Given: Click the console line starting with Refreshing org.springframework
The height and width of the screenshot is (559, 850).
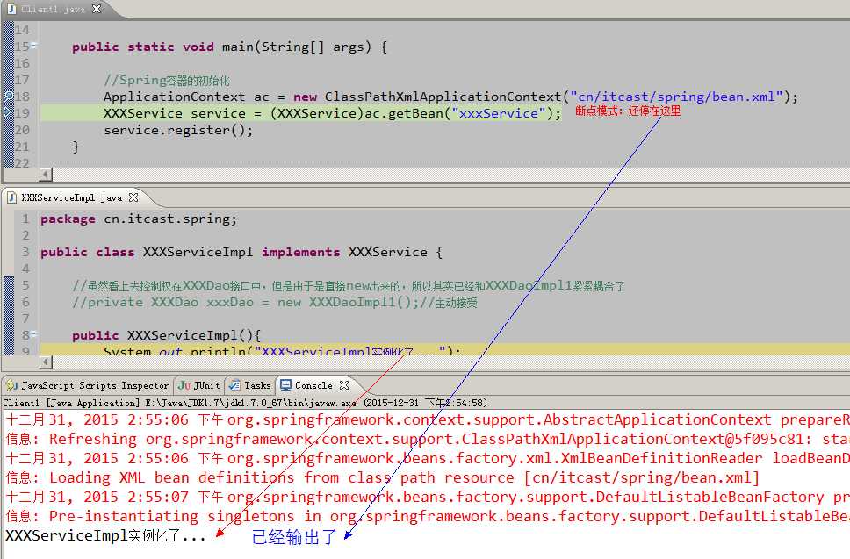Looking at the screenshot, I should tap(427, 439).
